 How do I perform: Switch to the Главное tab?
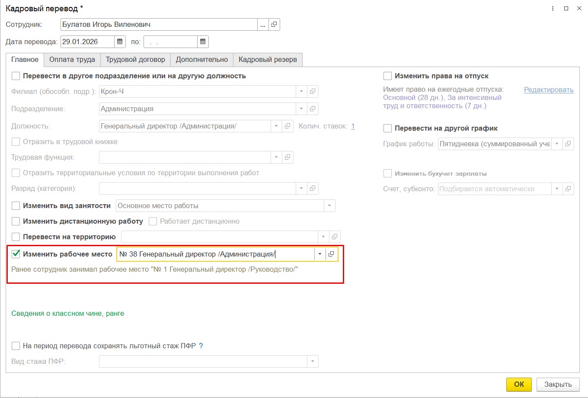pyautogui.click(x=25, y=60)
